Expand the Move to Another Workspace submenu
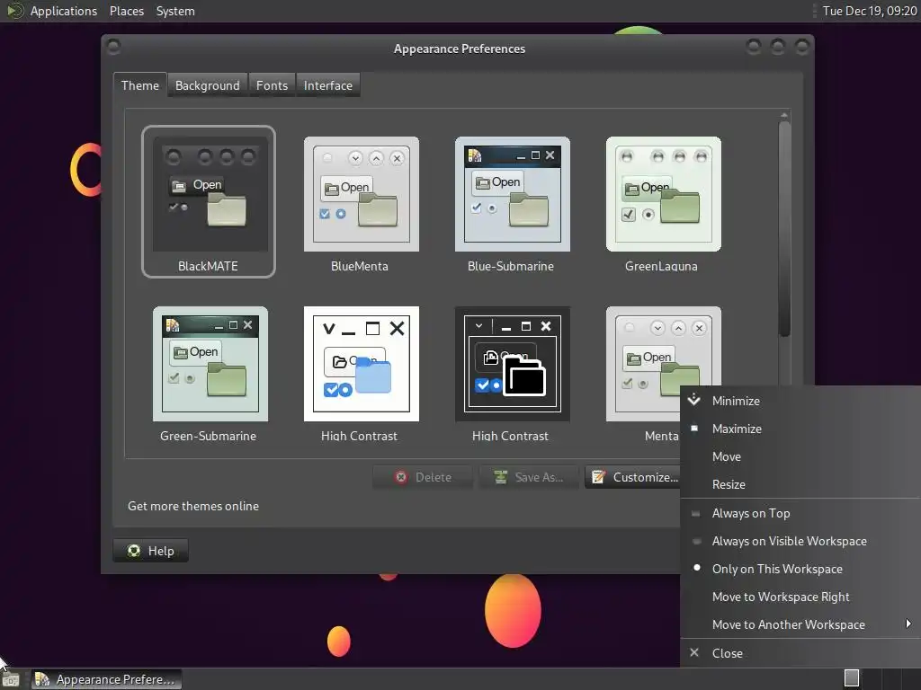Image resolution: width=921 pixels, height=690 pixels. click(x=800, y=624)
